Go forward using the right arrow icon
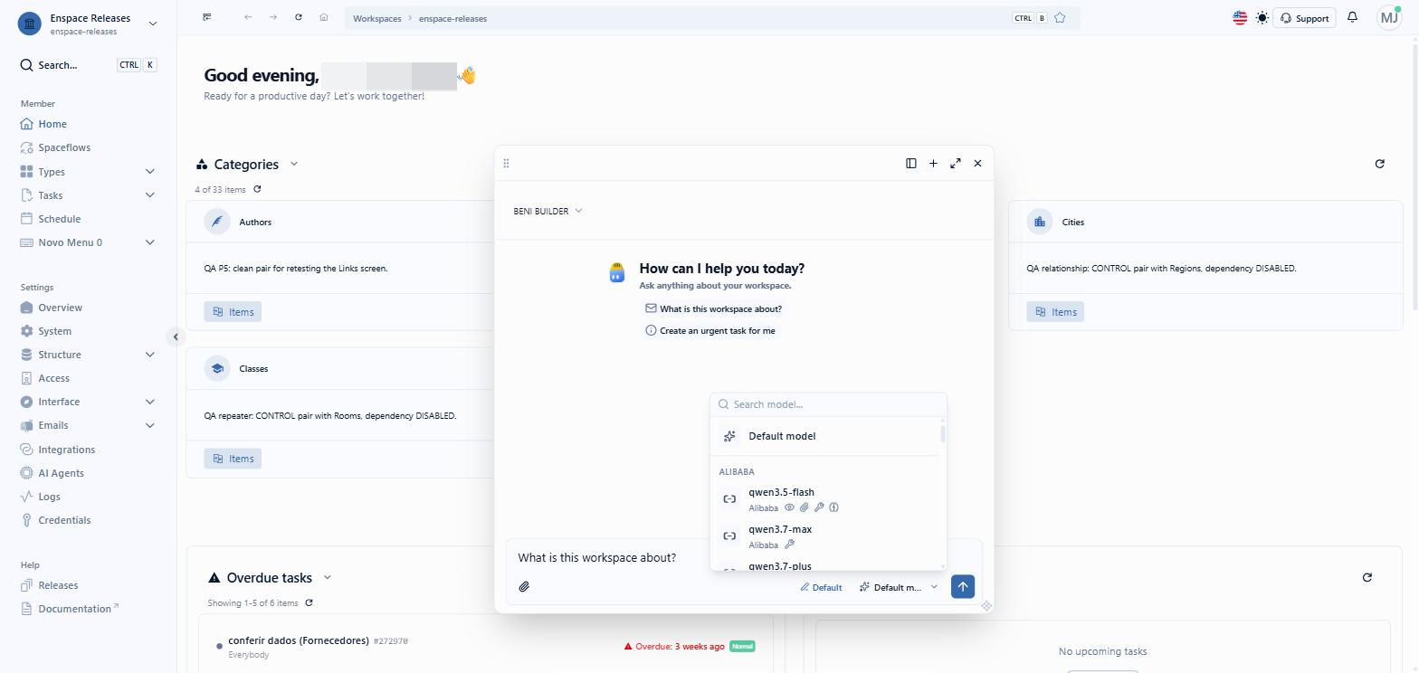This screenshot has width=1419, height=673. [273, 17]
